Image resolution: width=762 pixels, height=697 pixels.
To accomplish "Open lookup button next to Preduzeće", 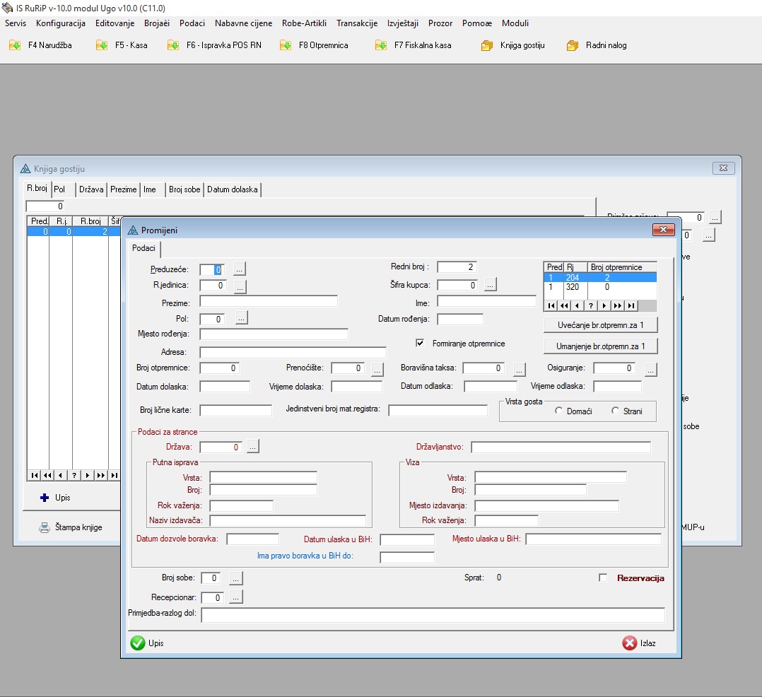I will [240, 269].
